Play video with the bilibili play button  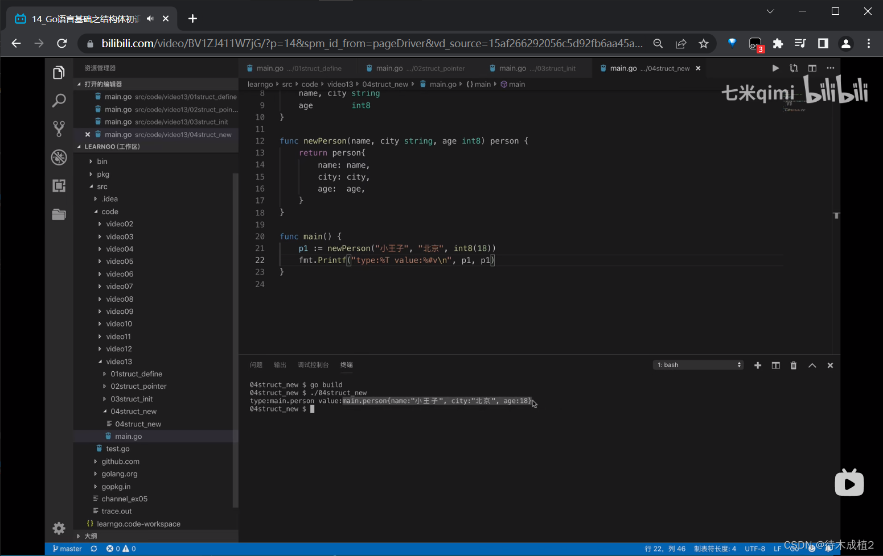849,483
